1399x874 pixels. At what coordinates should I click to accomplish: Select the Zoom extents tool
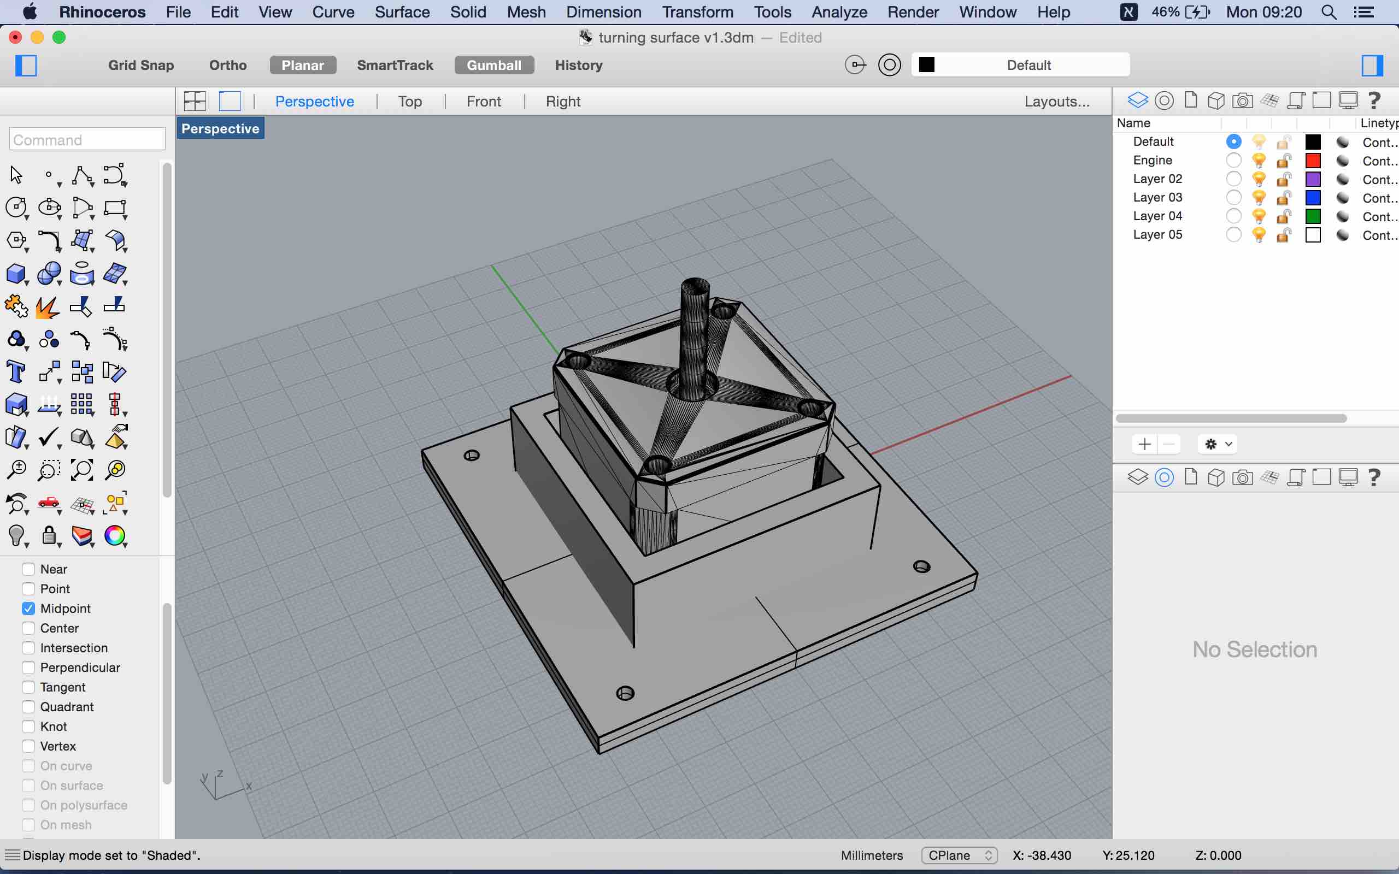click(81, 470)
